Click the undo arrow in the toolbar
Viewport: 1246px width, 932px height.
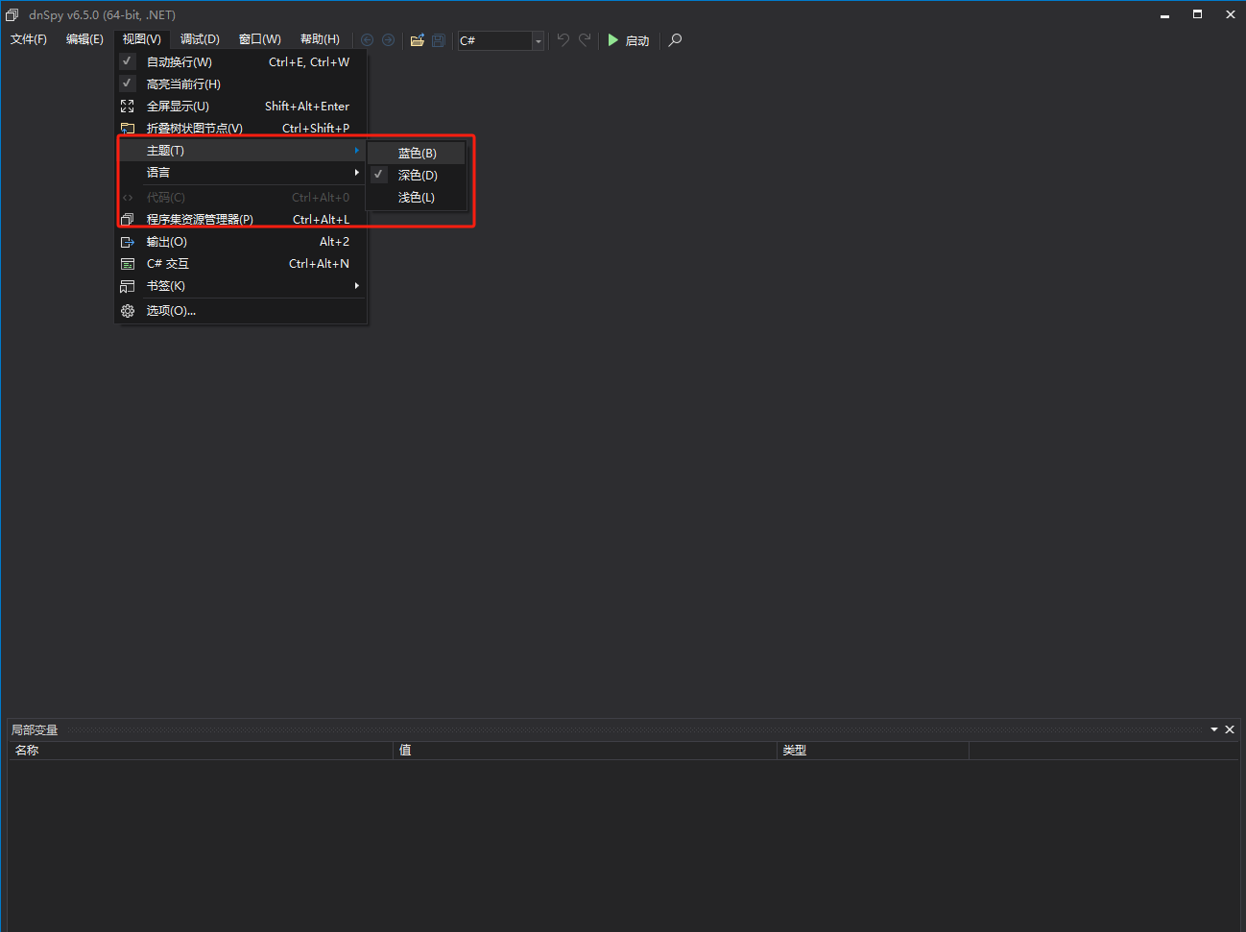click(x=563, y=39)
